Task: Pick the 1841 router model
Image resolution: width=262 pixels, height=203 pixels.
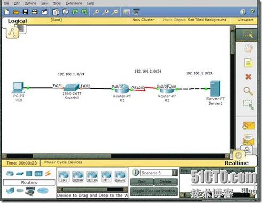Action: point(64,176)
